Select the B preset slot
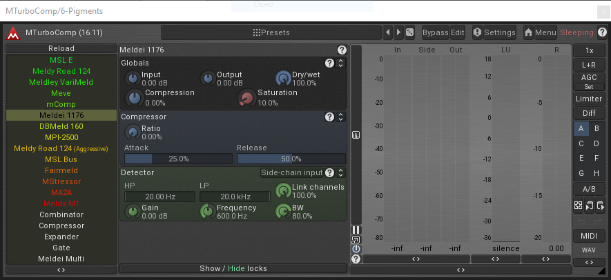 click(x=597, y=128)
